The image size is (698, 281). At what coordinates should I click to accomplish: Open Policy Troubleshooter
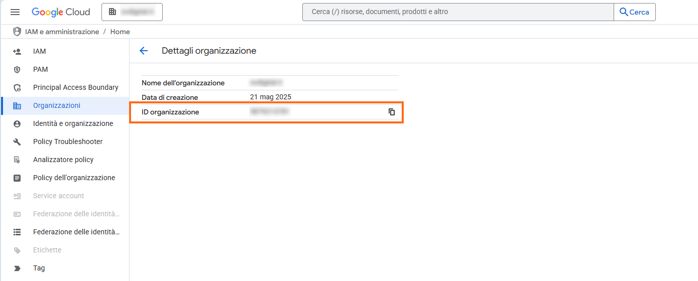(68, 142)
